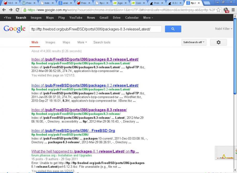Switch to the "Images" results tab
This screenshot has width=237, height=173.
pos(50,42)
